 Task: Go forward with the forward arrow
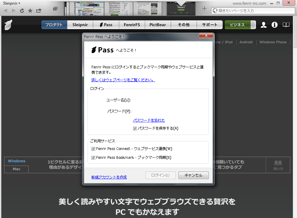point(14,11)
